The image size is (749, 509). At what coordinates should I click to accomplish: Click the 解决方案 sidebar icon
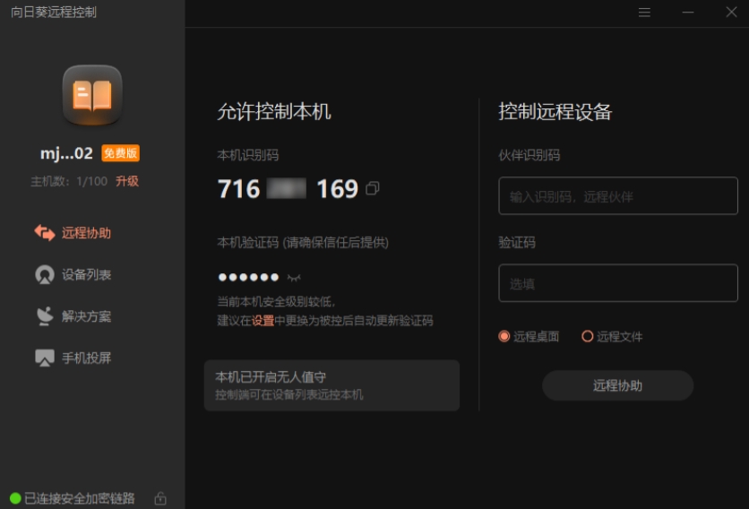click(x=45, y=316)
